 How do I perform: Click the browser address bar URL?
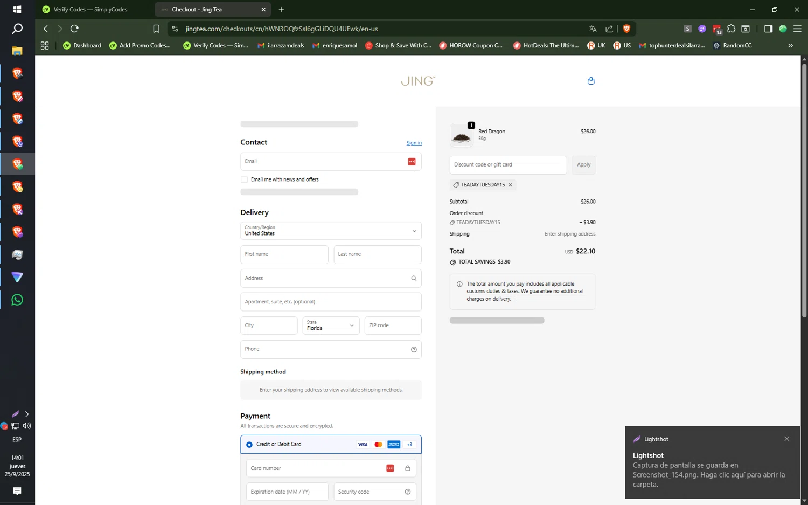[x=282, y=29]
